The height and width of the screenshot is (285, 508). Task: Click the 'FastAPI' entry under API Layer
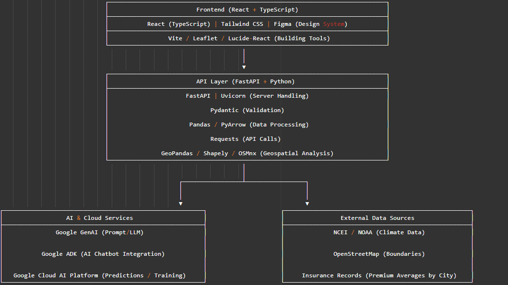198,96
